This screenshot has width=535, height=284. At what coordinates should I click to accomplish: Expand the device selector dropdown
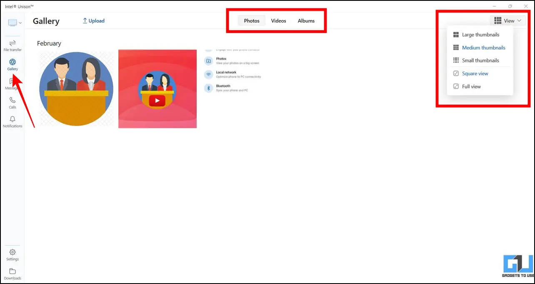15,22
